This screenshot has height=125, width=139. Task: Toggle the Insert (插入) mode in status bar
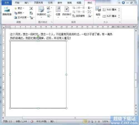52,121
